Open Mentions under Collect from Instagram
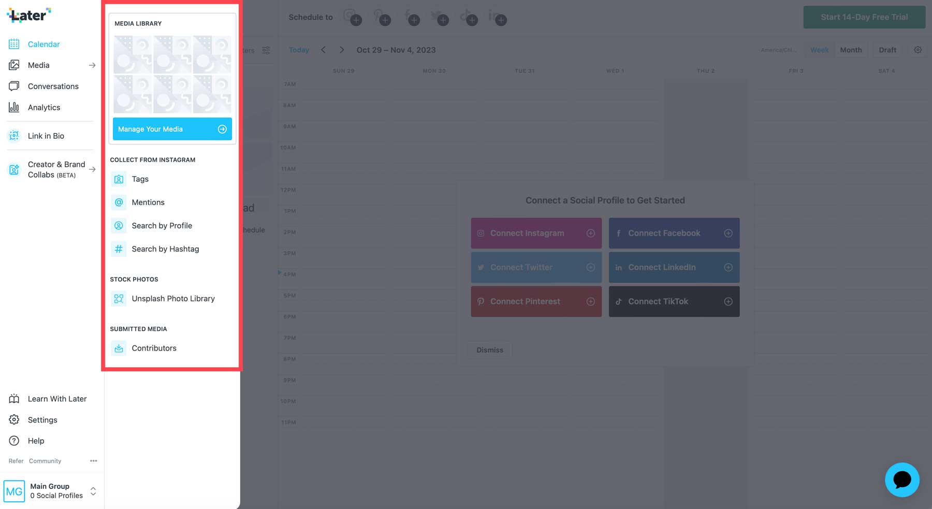932x509 pixels. [x=148, y=202]
